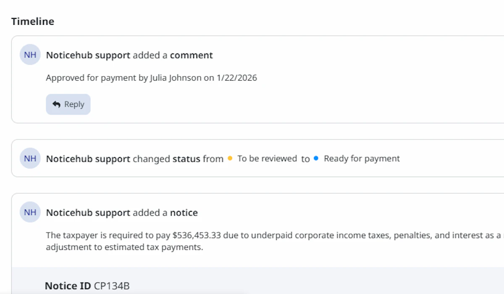Viewport: 504px width, 294px height.
Task: Click the reply arrow icon
Action: coord(56,104)
